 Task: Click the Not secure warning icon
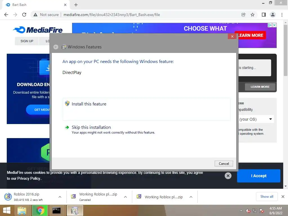coord(35,15)
